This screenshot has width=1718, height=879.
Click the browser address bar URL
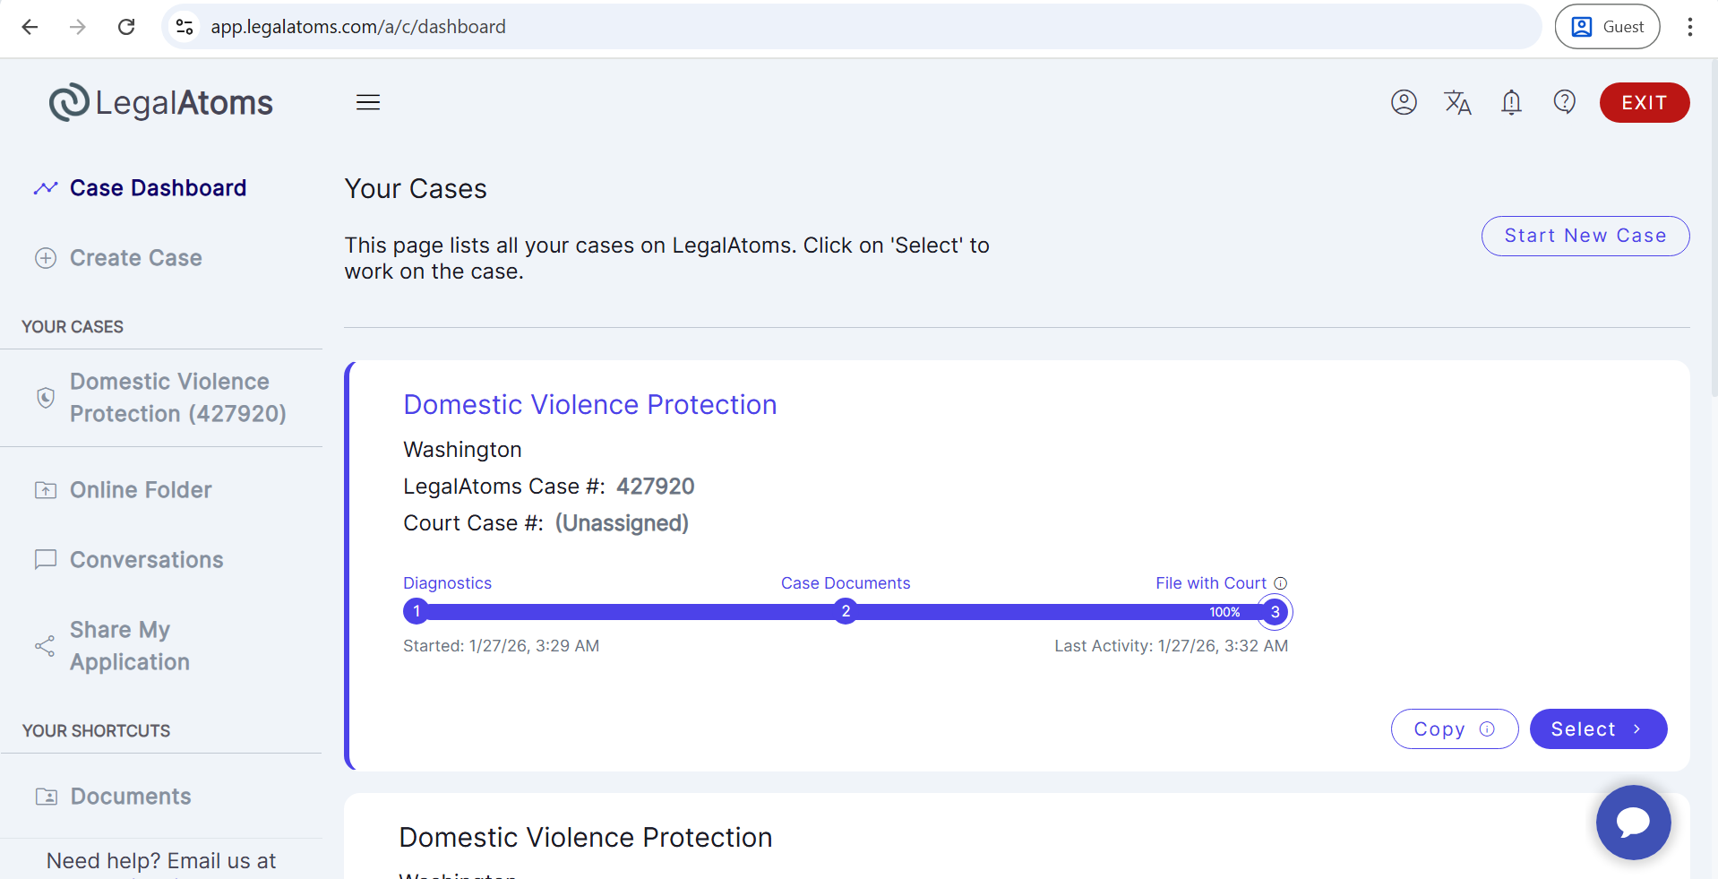click(x=358, y=27)
